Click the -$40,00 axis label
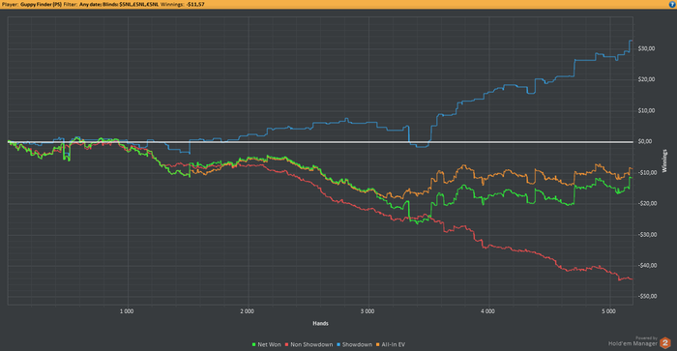Viewport: 677px width, 351px height. 647,266
